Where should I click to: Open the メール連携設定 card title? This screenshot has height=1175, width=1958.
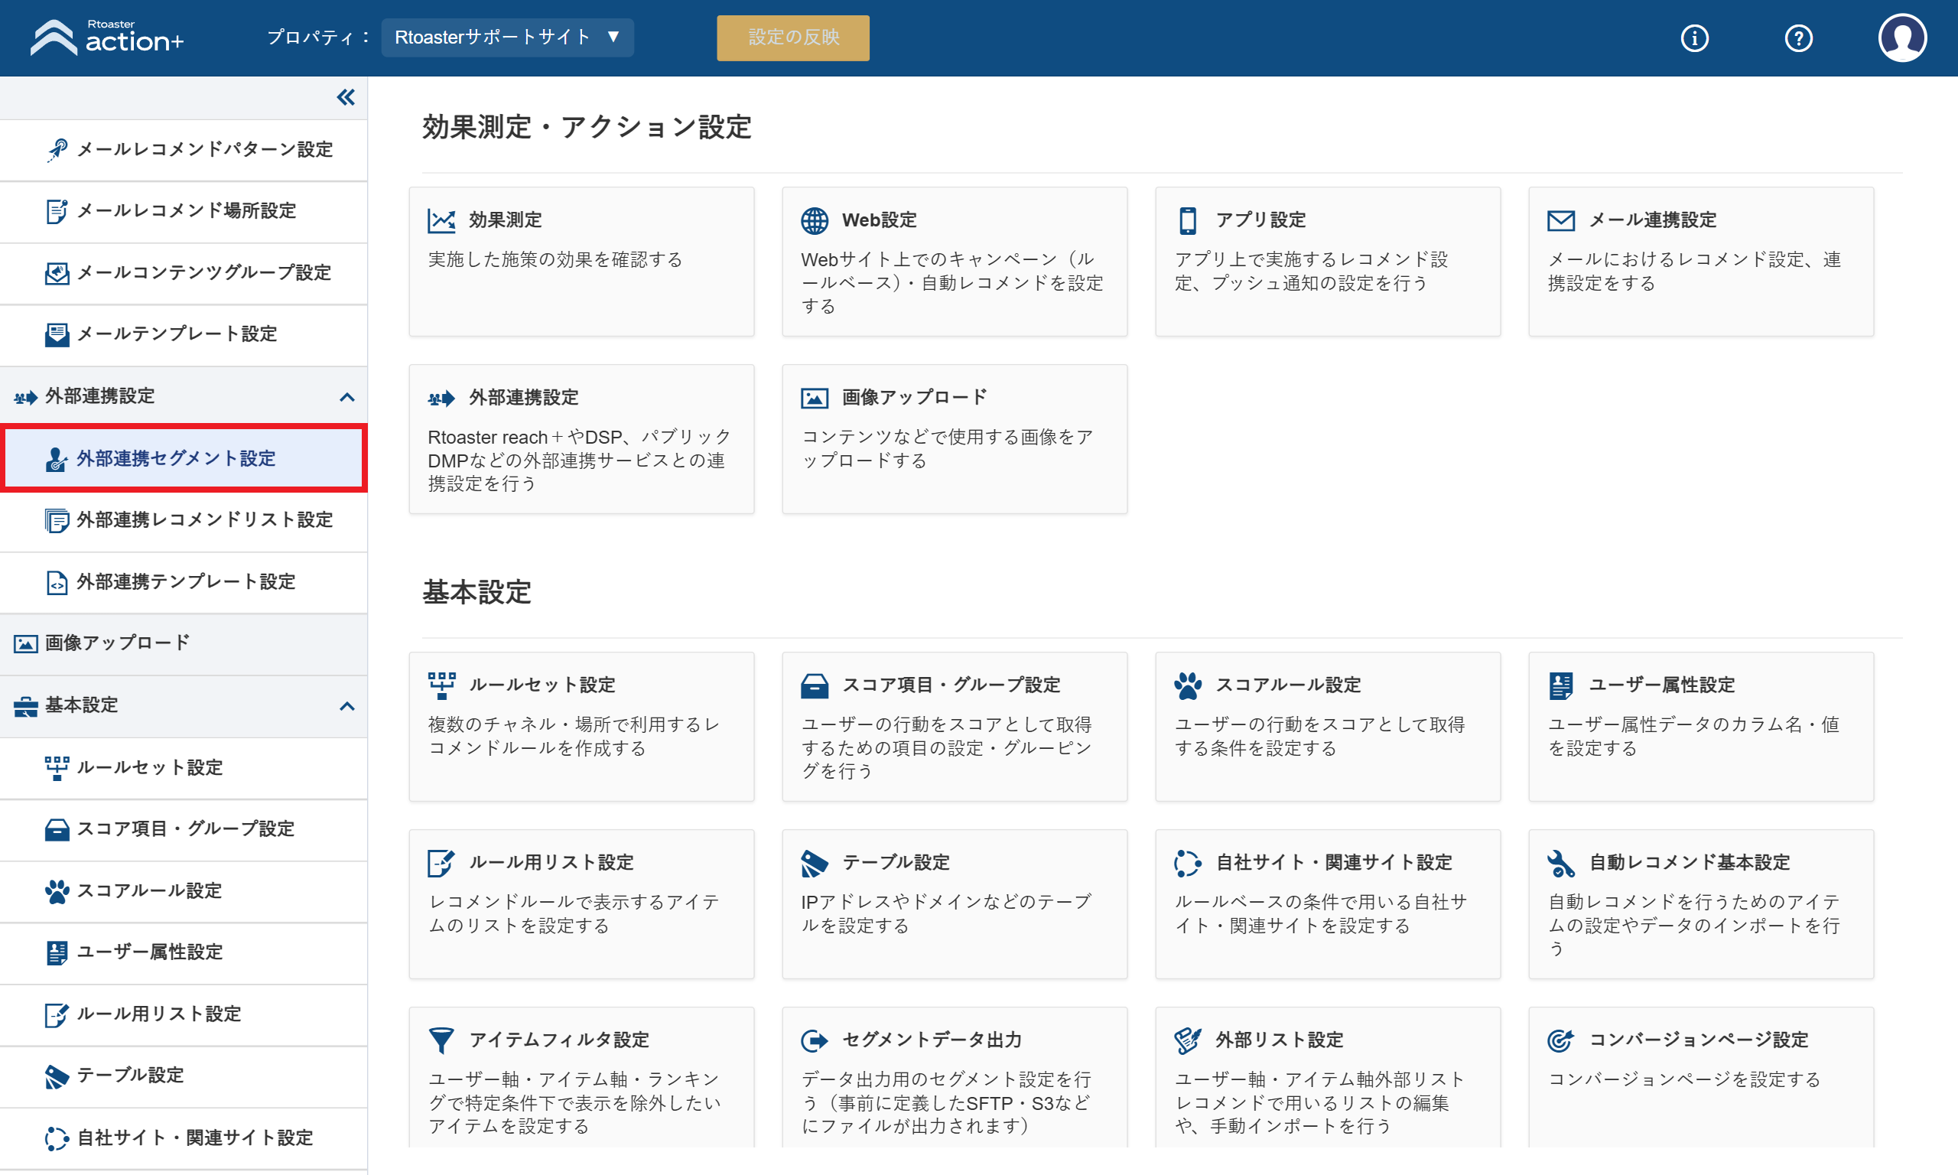click(x=1653, y=220)
